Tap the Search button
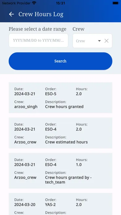The width and height of the screenshot is (121, 215). [x=60, y=61]
